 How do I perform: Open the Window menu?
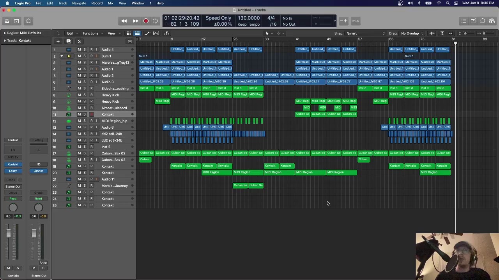coord(138,3)
